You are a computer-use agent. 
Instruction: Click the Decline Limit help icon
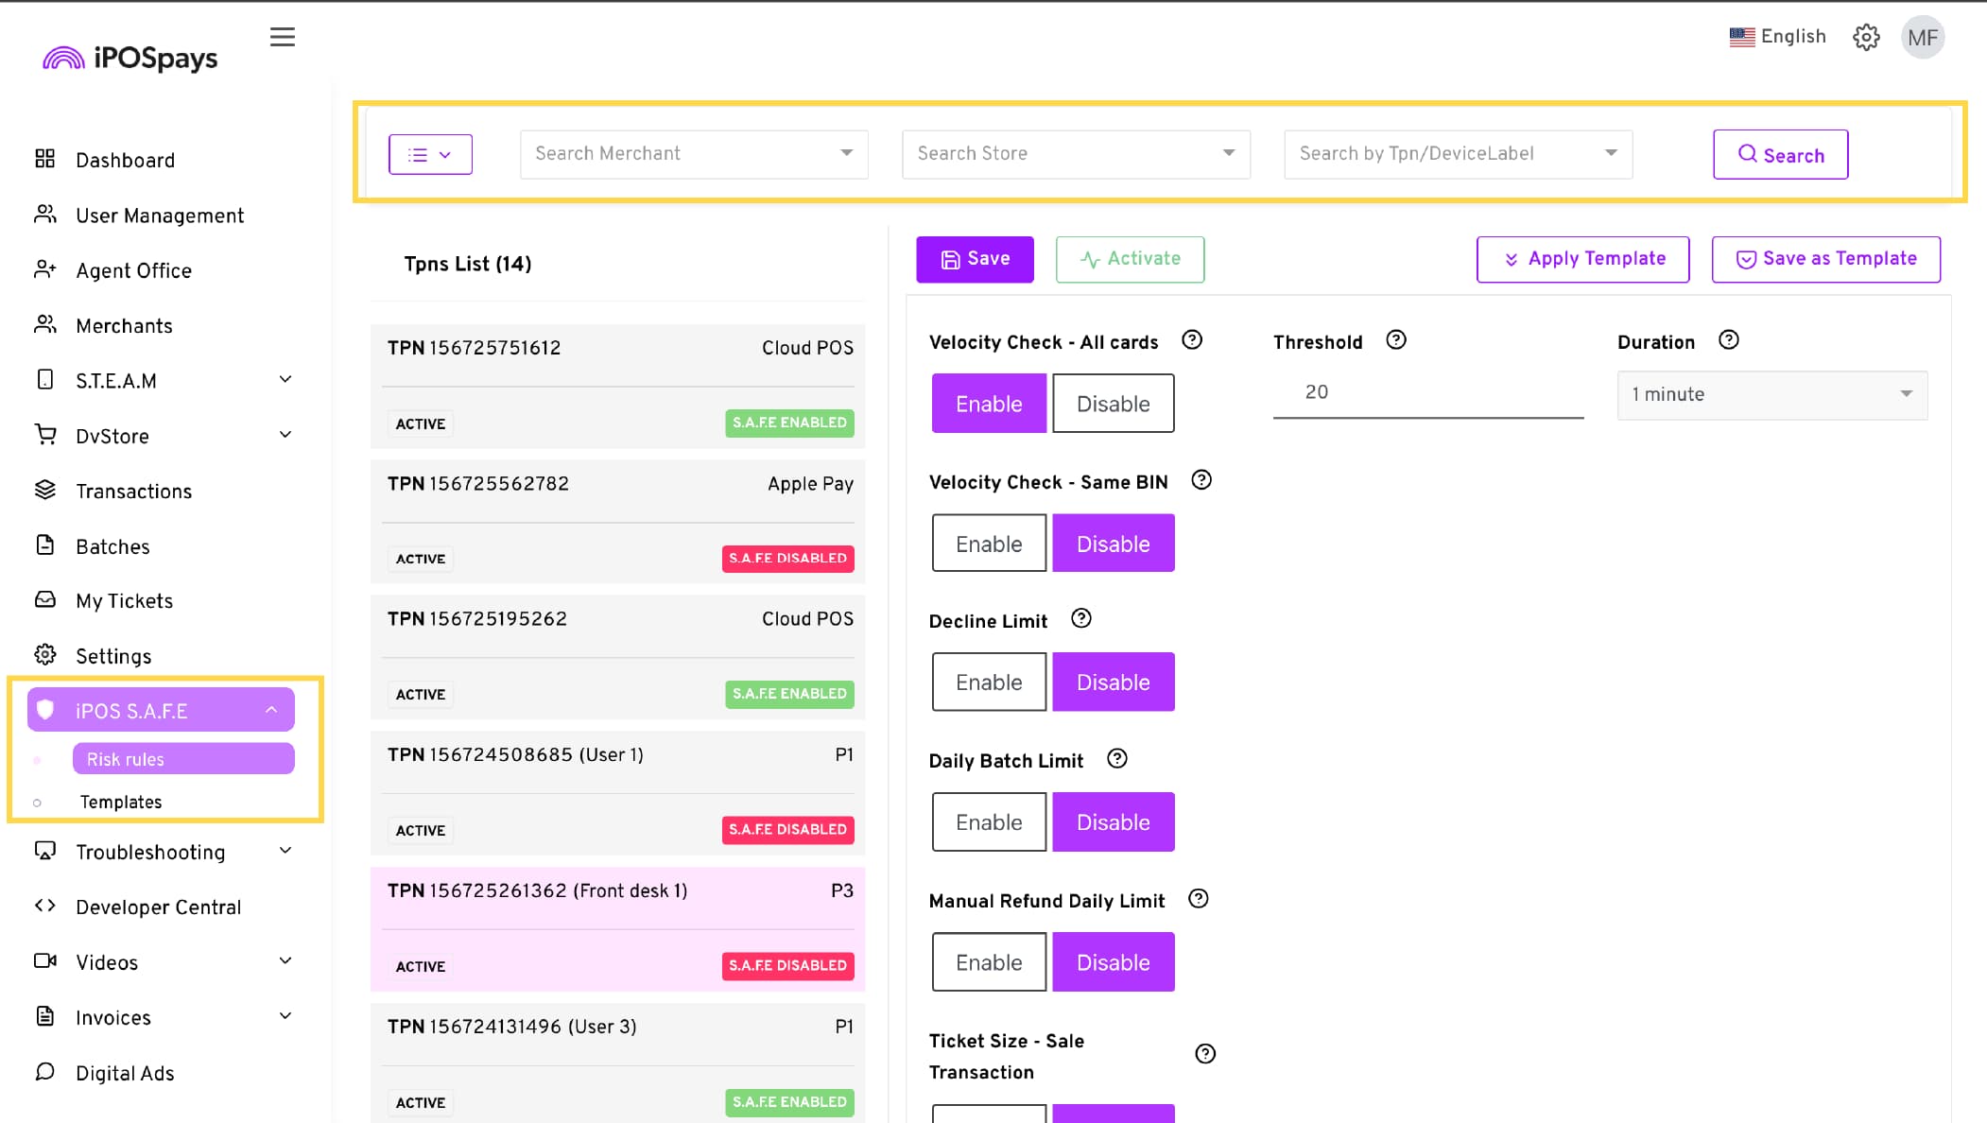[1080, 619]
